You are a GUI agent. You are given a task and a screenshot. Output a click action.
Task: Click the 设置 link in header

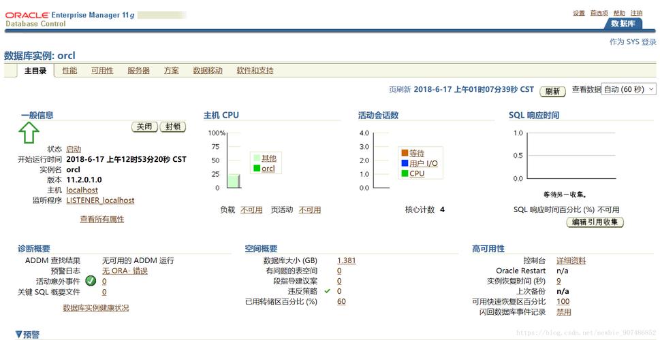click(x=579, y=13)
